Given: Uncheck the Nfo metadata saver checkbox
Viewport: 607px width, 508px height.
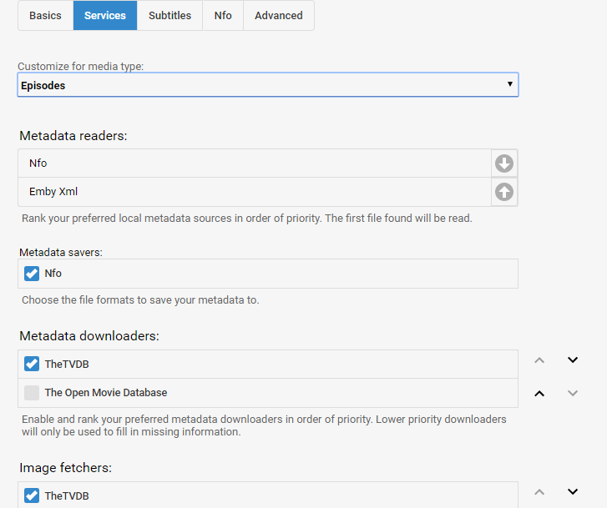Looking at the screenshot, I should (x=32, y=274).
